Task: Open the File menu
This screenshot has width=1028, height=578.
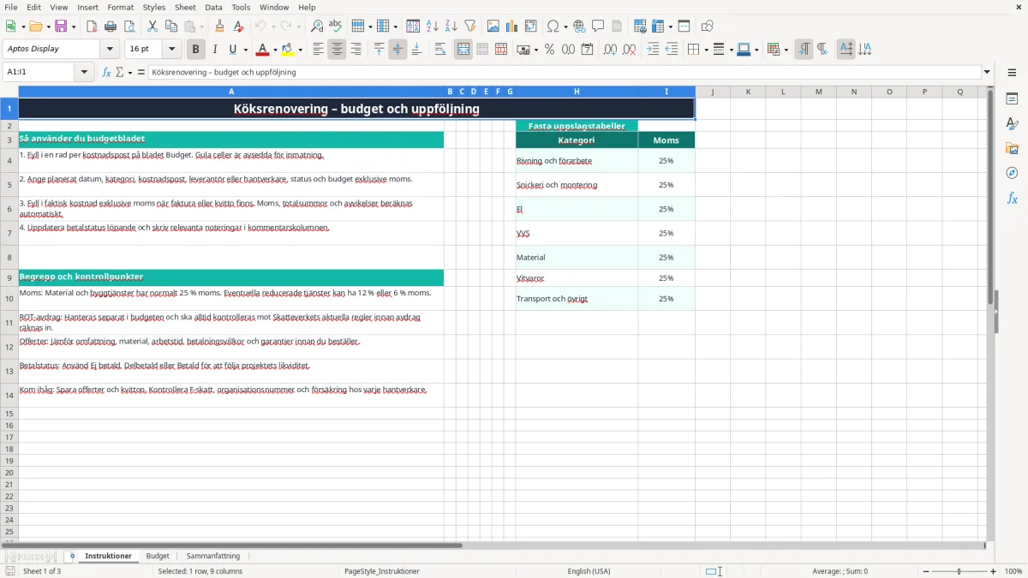Action: (x=11, y=7)
